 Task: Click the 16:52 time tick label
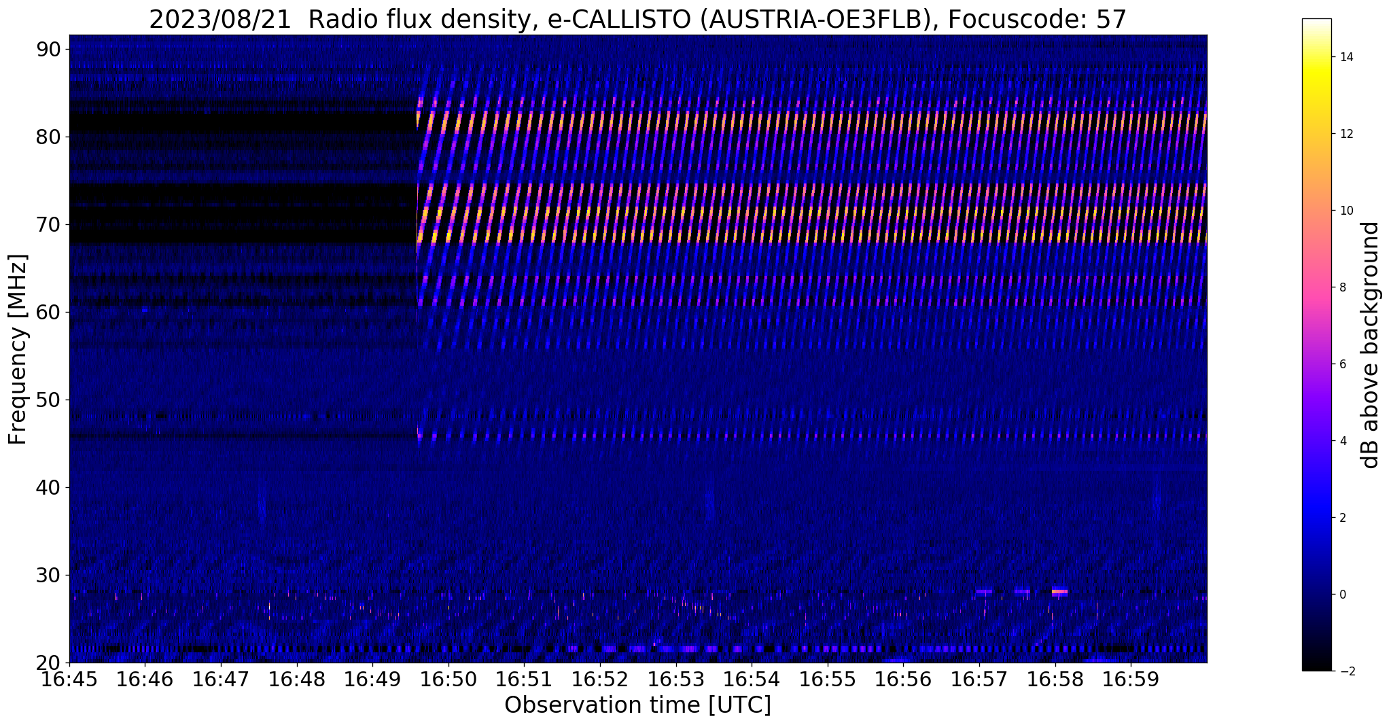pyautogui.click(x=600, y=679)
